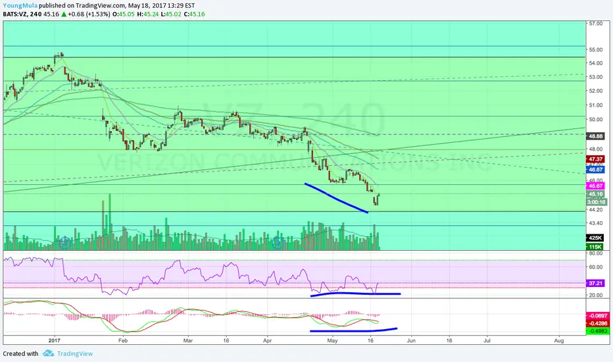Click the red -0.4286 MACD signal tag
613x362 pixels.
tap(598, 324)
